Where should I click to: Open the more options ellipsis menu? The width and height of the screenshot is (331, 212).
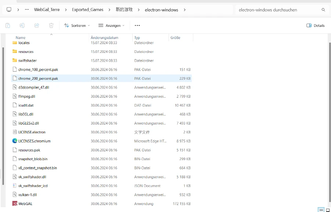pyautogui.click(x=137, y=25)
